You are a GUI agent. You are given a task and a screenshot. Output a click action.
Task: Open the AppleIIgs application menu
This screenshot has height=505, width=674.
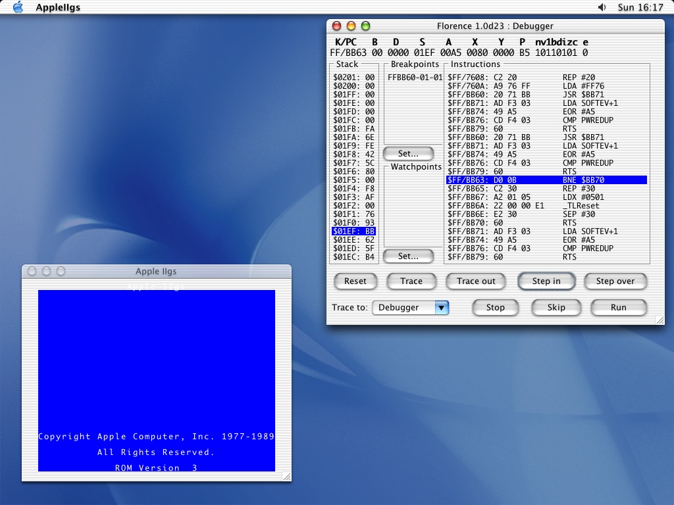pyautogui.click(x=58, y=7)
